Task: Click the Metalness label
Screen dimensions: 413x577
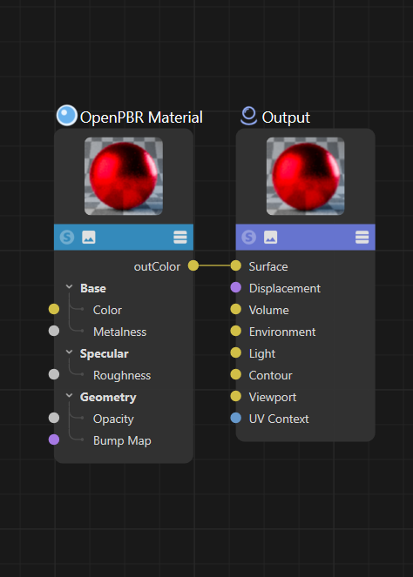Action: [119, 332]
